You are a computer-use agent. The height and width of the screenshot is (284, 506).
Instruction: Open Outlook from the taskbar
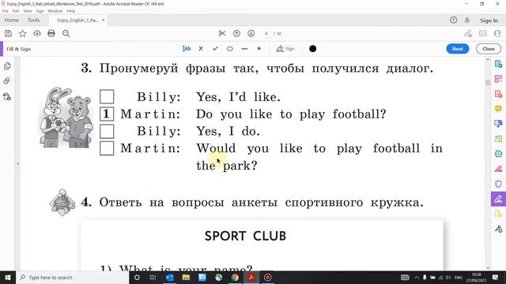(x=169, y=277)
